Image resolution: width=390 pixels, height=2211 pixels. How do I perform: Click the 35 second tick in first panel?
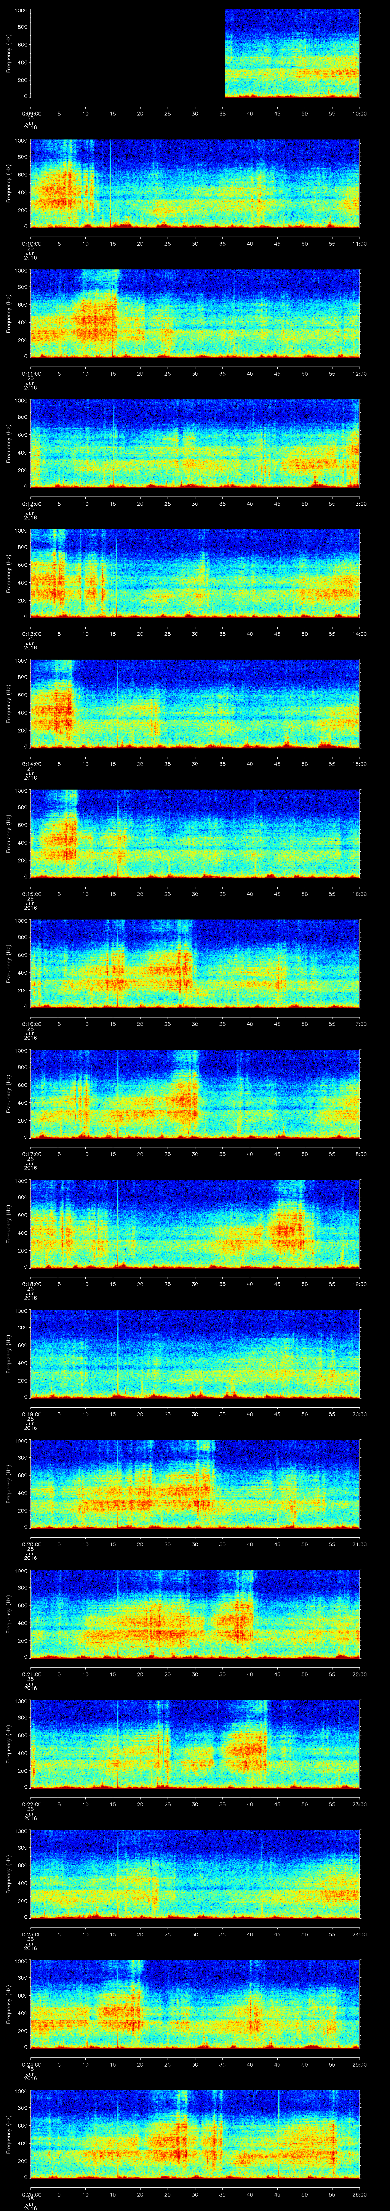[223, 112]
